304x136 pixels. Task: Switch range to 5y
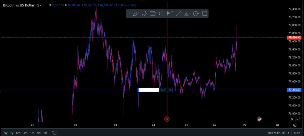point(6,133)
